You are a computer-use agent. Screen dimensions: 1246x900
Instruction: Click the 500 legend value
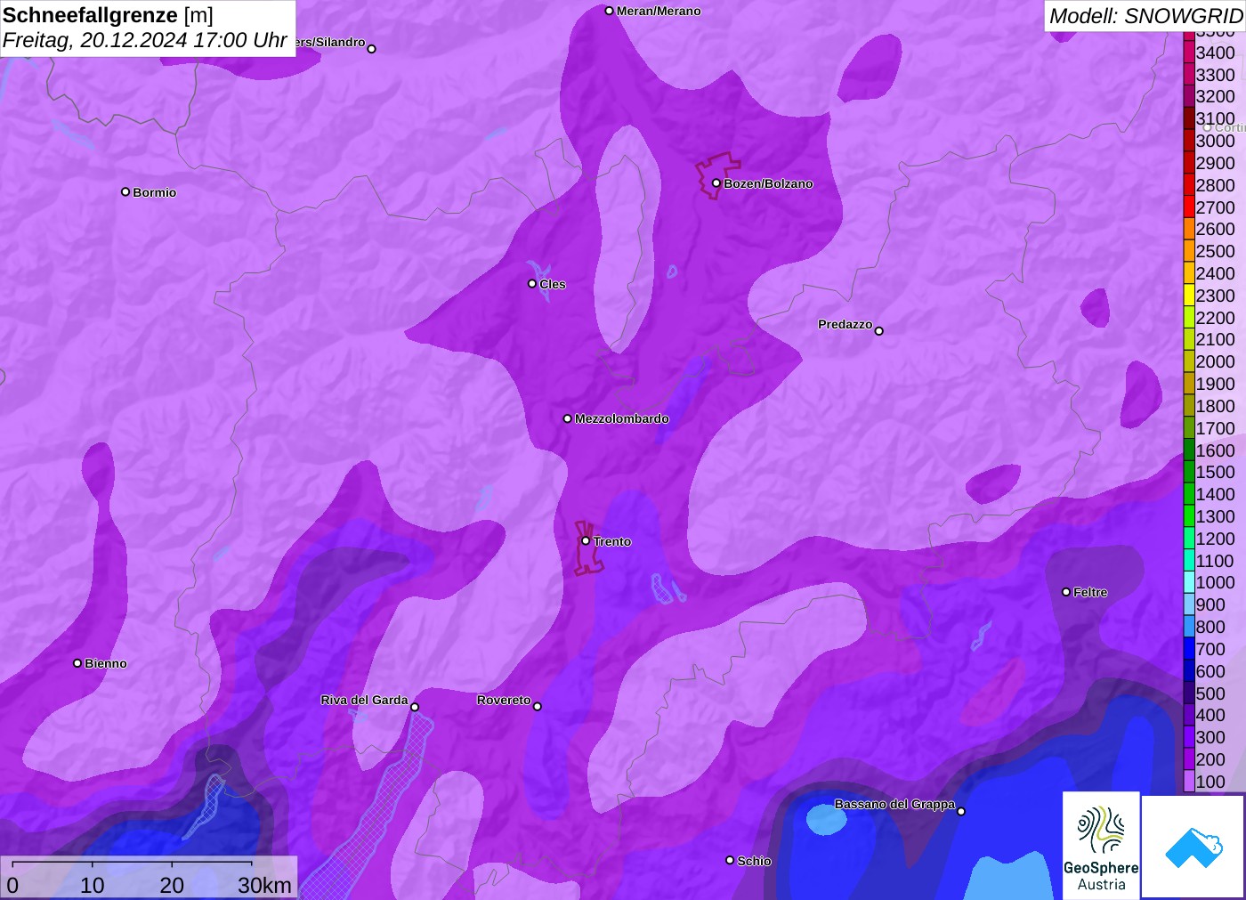click(x=1210, y=693)
